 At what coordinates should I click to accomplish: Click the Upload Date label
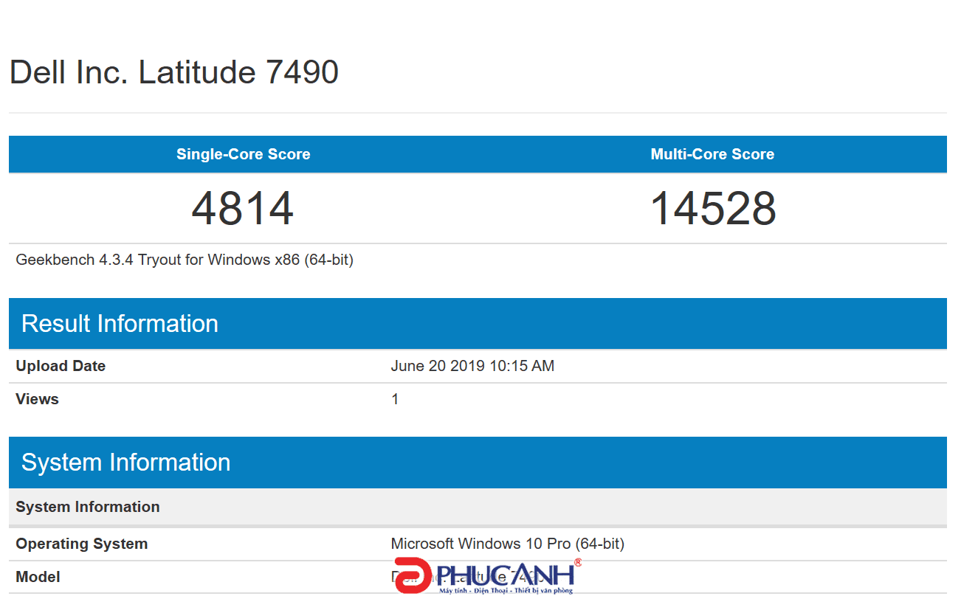click(61, 366)
